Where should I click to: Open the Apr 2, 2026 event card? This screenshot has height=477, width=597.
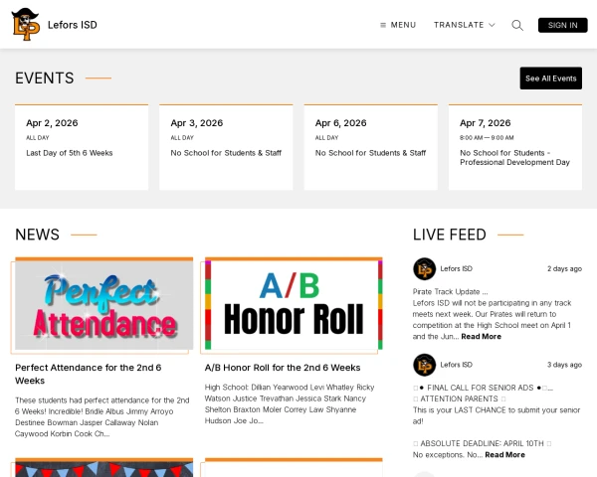tap(82, 147)
